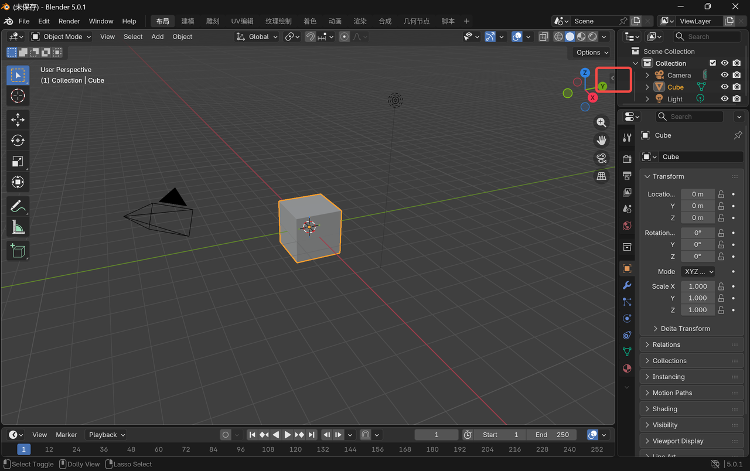Switch to the 着色 workspace tab

pyautogui.click(x=310, y=21)
